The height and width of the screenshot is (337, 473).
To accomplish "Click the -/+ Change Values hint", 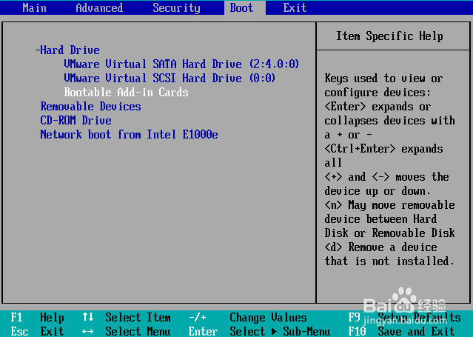I will click(248, 317).
